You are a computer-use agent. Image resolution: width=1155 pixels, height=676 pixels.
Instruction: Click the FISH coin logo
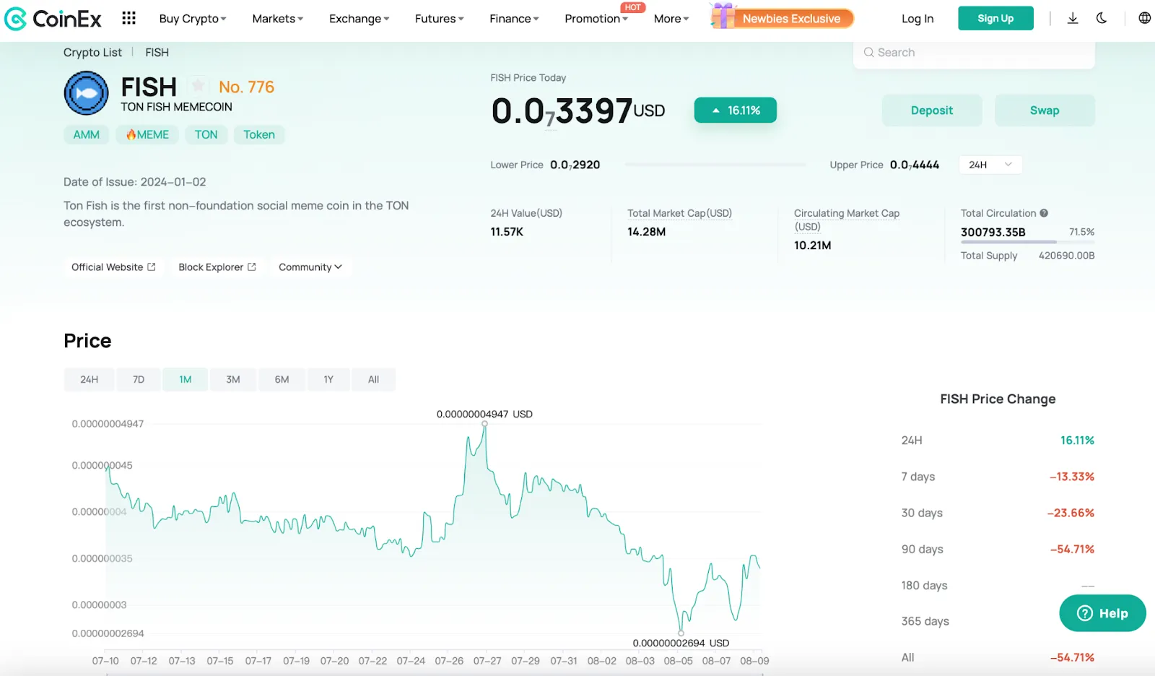[86, 93]
